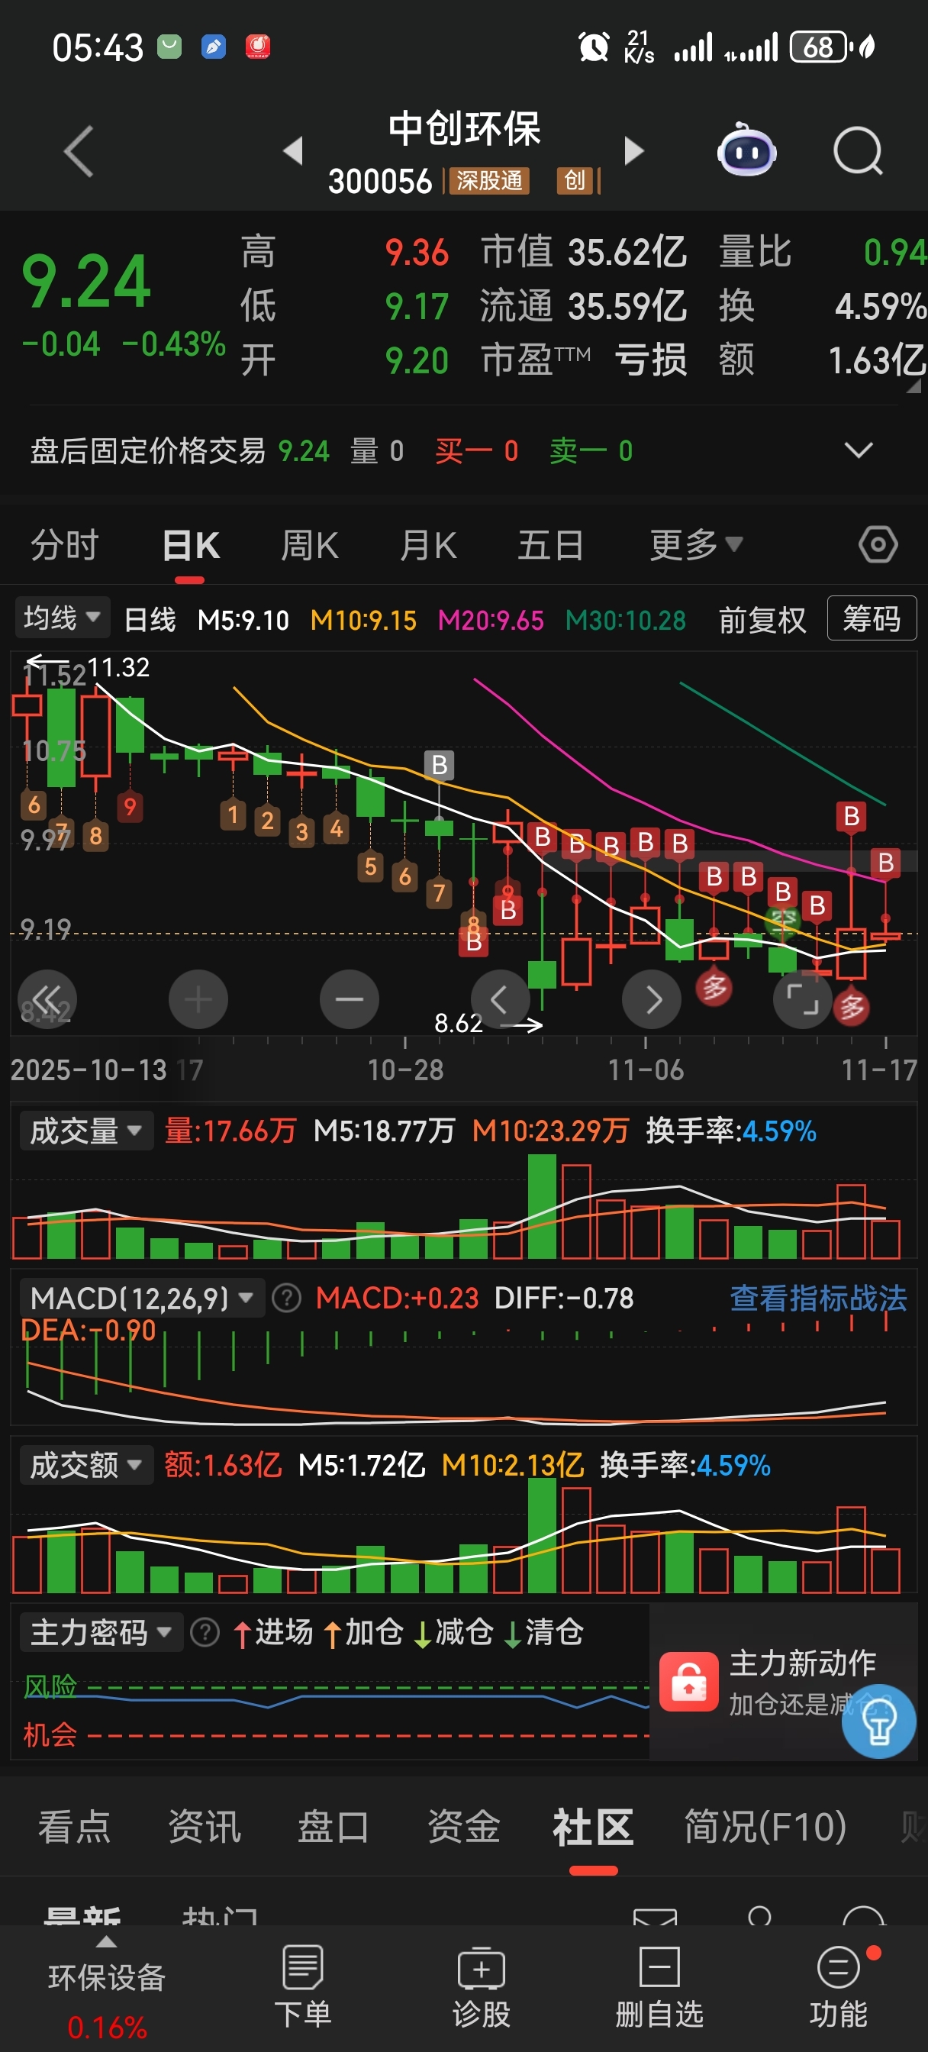Open 盘口 section tab
Screen dimensions: 928x2052
333,1826
